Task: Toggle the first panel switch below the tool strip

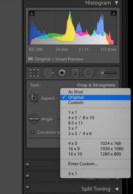Action: [28, 165]
